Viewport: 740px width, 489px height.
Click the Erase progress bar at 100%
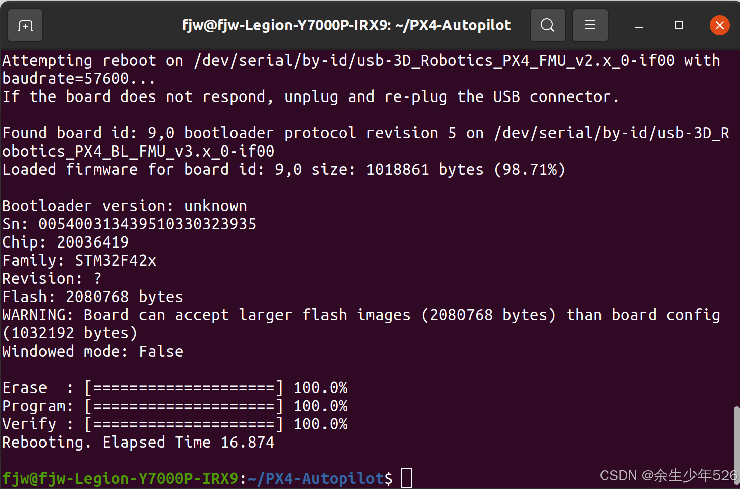pyautogui.click(x=183, y=387)
